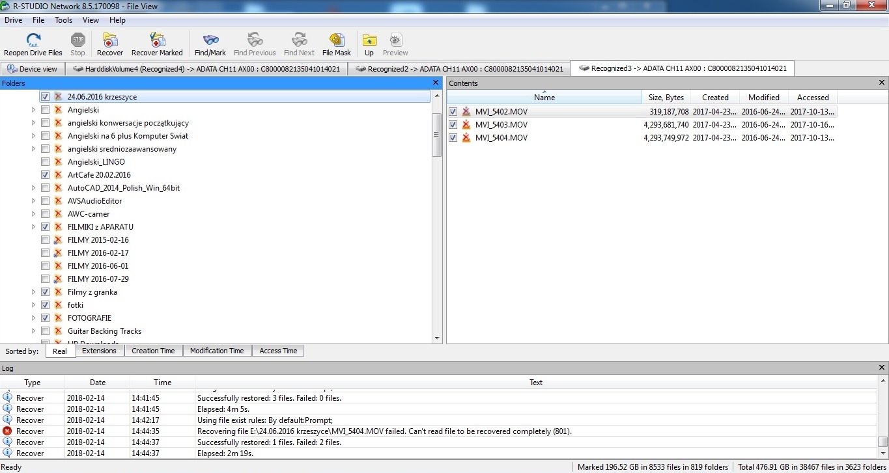
Task: Click the Find Previous toolbar icon
Action: [255, 40]
